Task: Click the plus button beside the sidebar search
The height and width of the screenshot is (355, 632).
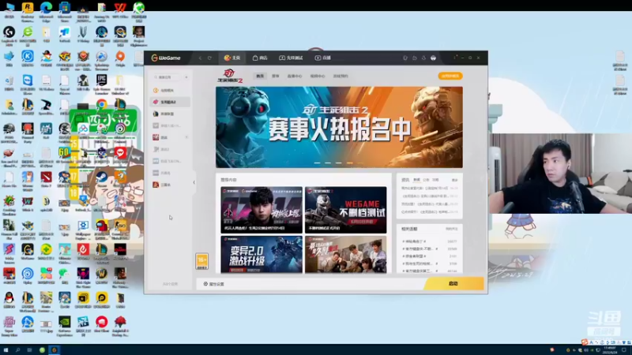Action: point(186,77)
